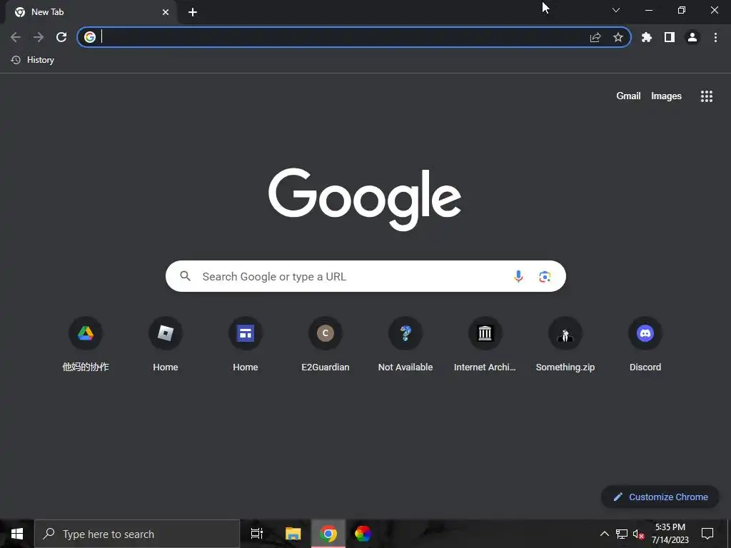Start voice search with the microphone icon
Screen dimensions: 731x548
point(518,276)
